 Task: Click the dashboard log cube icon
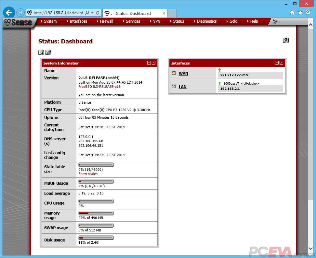click(48, 53)
